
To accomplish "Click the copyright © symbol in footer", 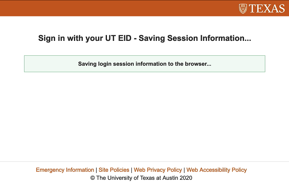I will (92, 178).
